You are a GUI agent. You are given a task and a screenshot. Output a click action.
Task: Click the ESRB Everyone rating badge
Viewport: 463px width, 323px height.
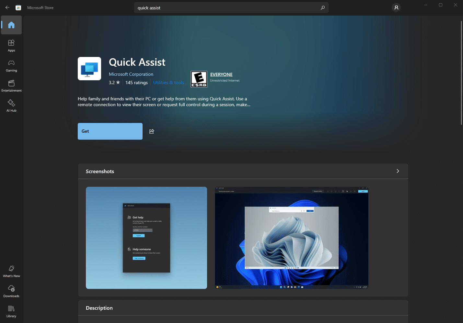point(199,79)
